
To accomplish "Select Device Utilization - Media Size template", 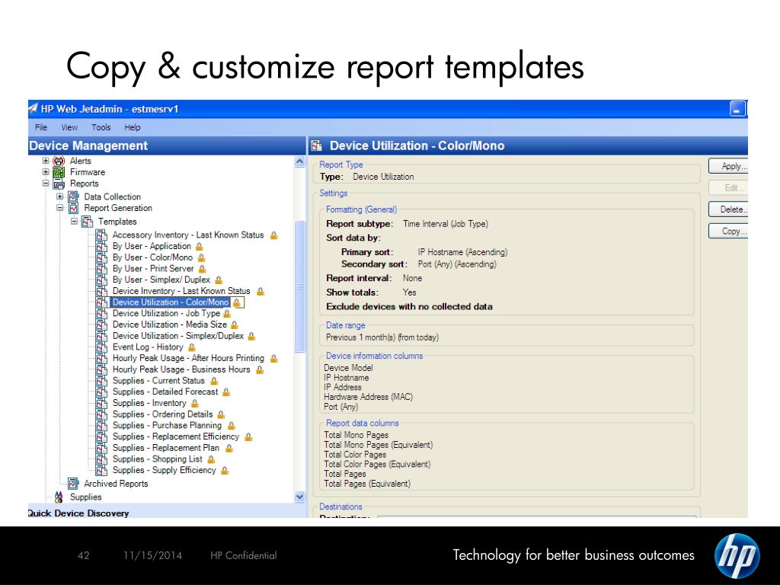I will click(169, 324).
